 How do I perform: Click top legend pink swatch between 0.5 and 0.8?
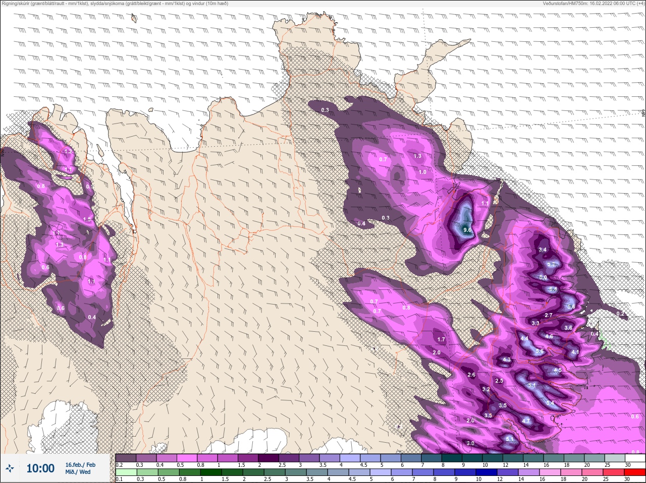click(x=187, y=458)
